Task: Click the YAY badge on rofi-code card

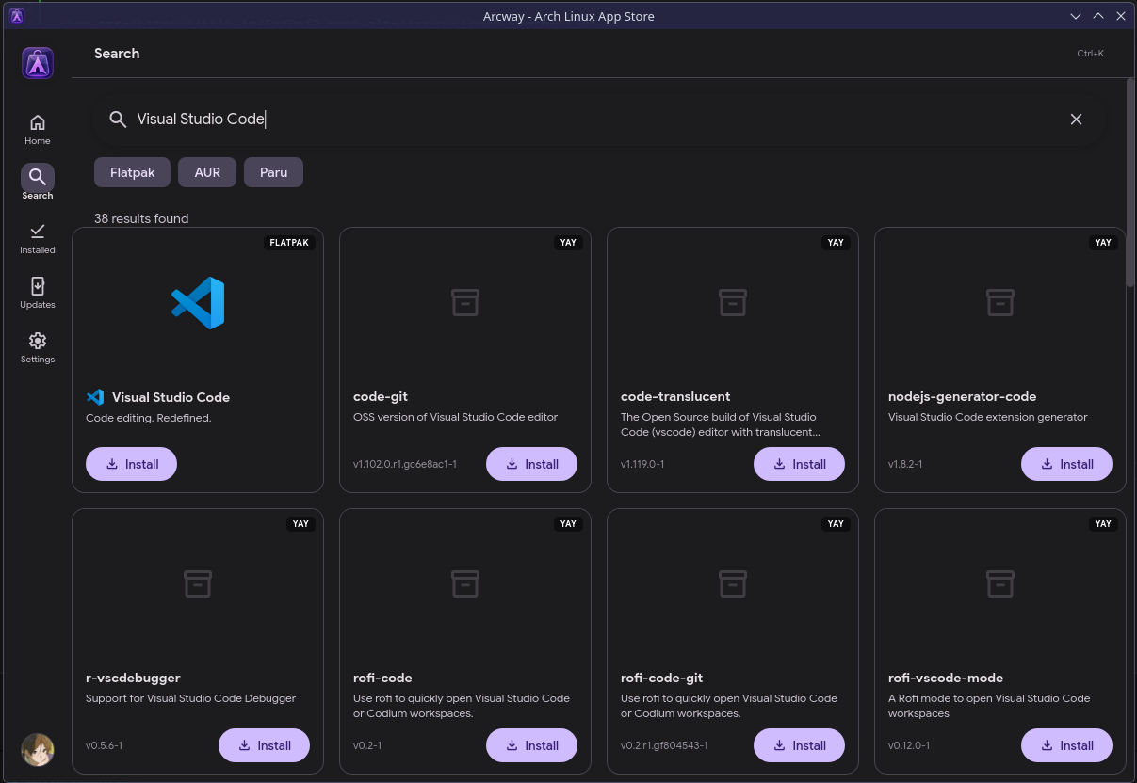Action: (568, 523)
